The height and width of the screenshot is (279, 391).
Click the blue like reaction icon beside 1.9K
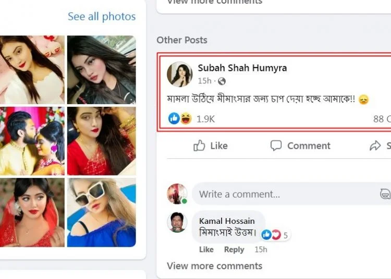tap(174, 118)
